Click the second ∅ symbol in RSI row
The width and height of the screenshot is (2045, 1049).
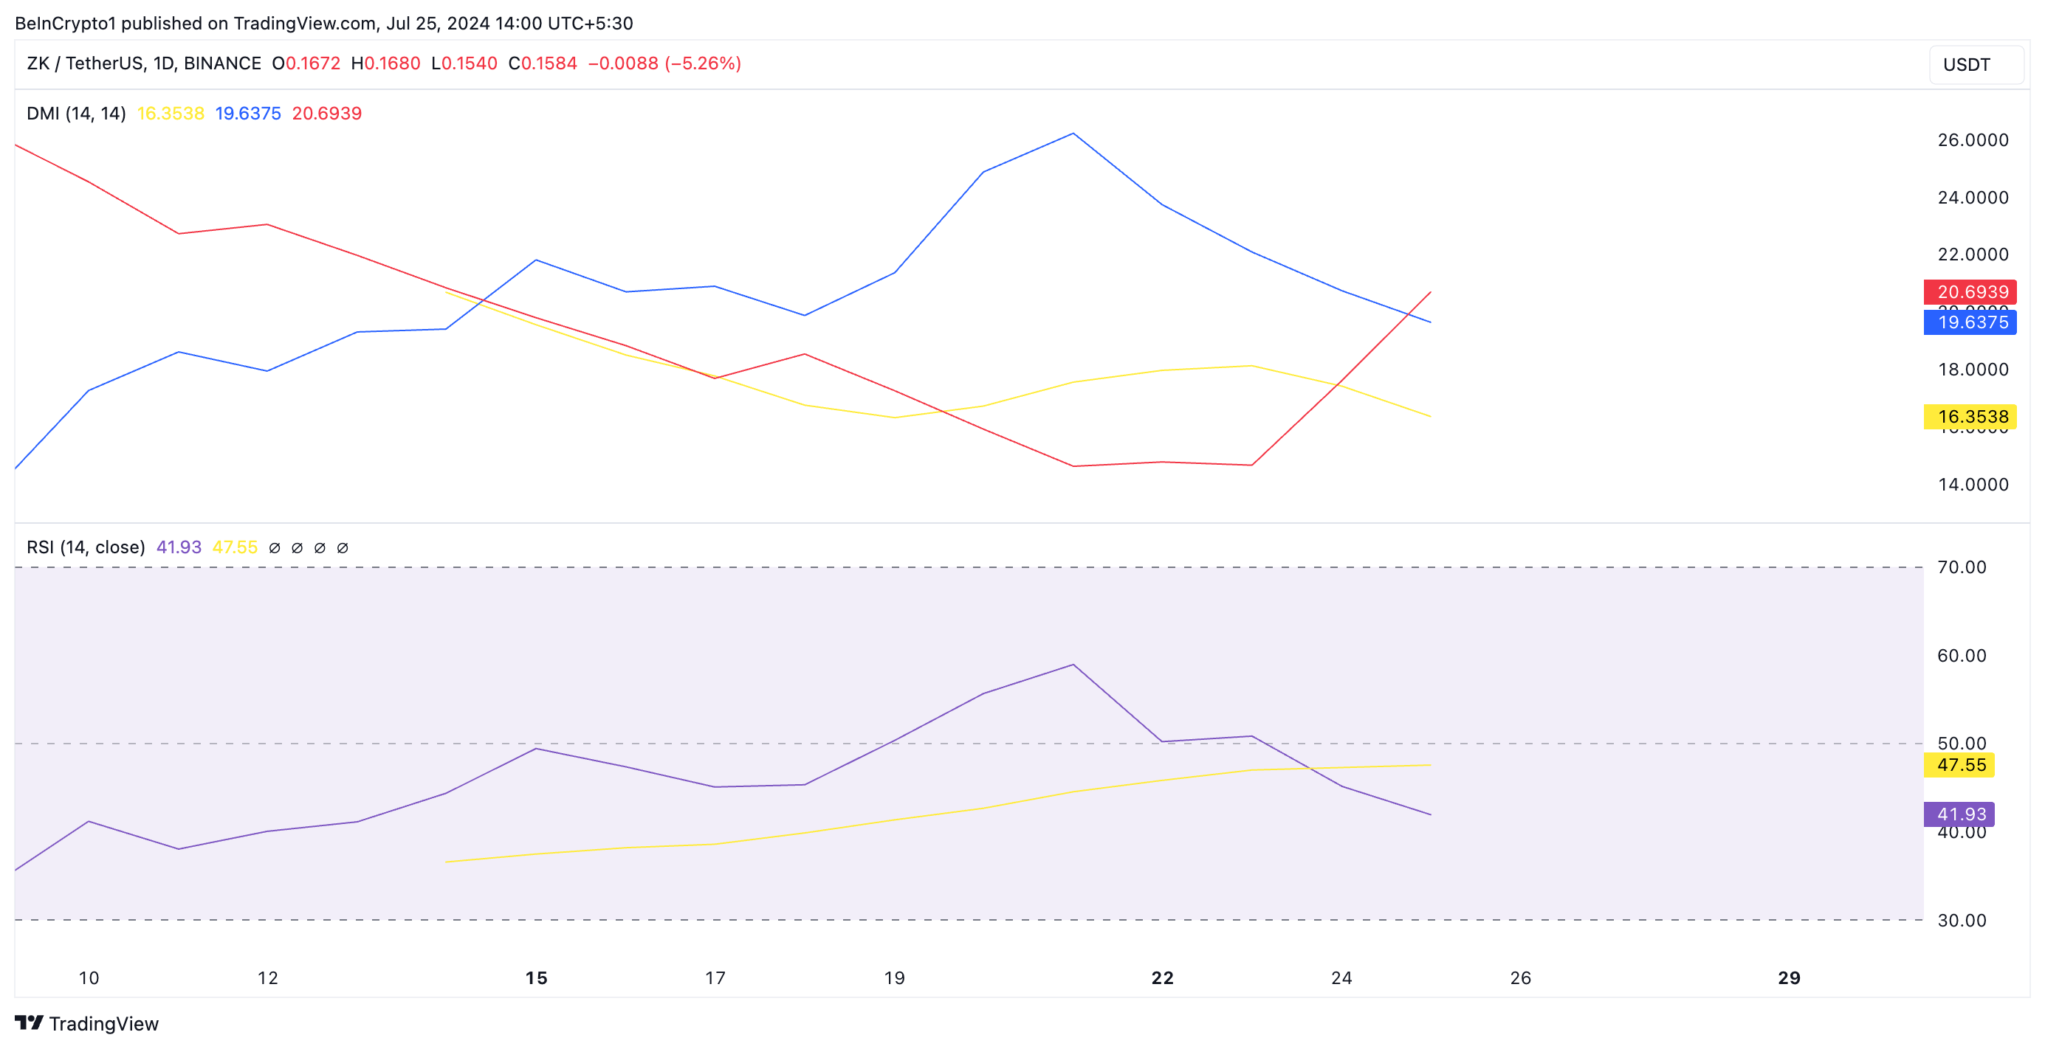[x=296, y=547]
